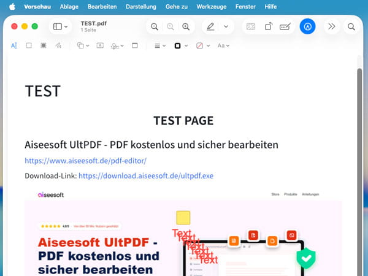This screenshot has height=276, width=368.
Task: Open the form filling tool
Action: coord(285,26)
